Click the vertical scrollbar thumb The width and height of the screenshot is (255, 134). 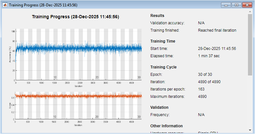[250, 44]
